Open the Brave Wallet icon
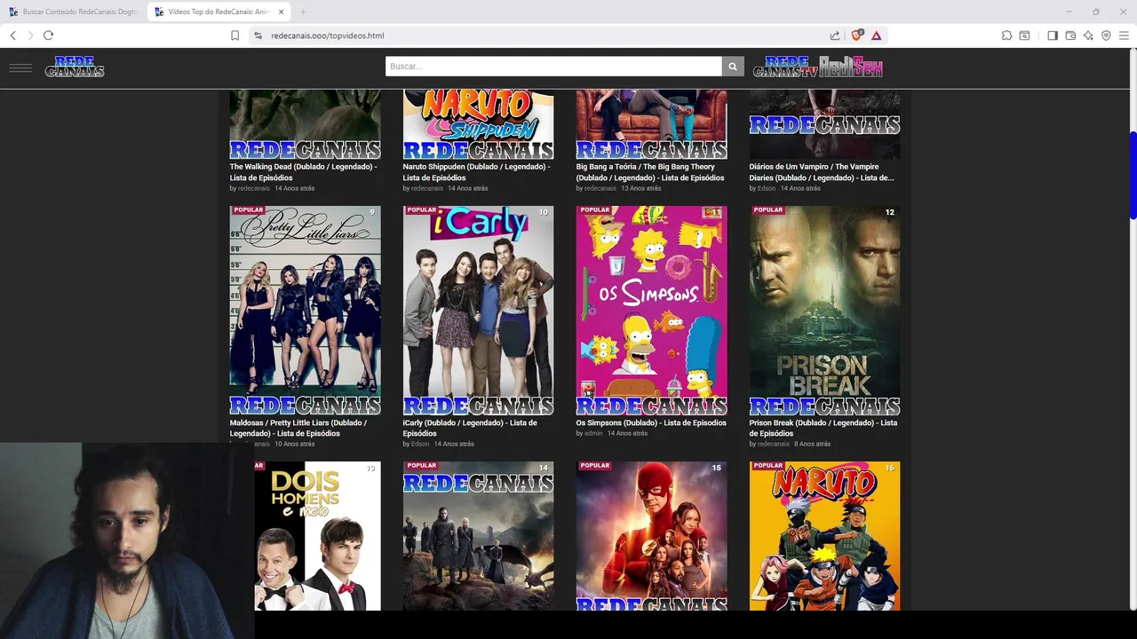The height and width of the screenshot is (639, 1137). [x=1070, y=35]
